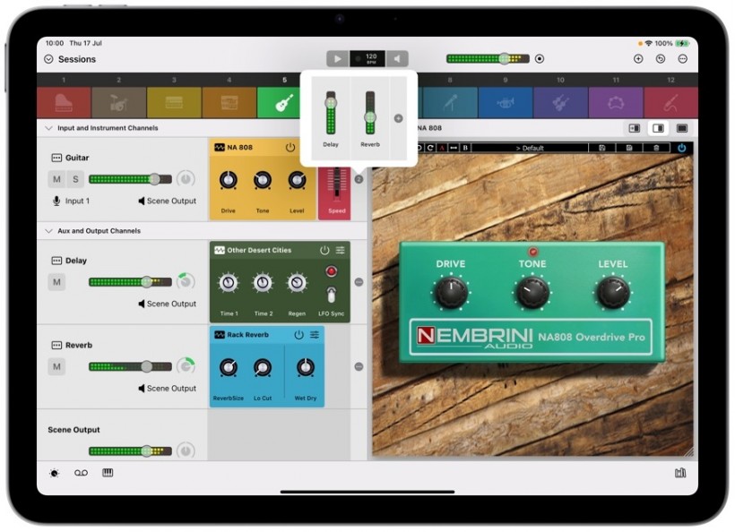Open the Delay channel plugin row ellipsis
735x532 pixels.
[359, 282]
